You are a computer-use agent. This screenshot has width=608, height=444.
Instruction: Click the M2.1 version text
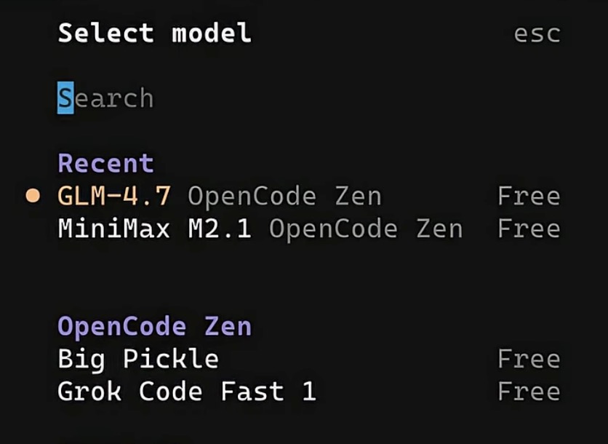click(x=220, y=229)
